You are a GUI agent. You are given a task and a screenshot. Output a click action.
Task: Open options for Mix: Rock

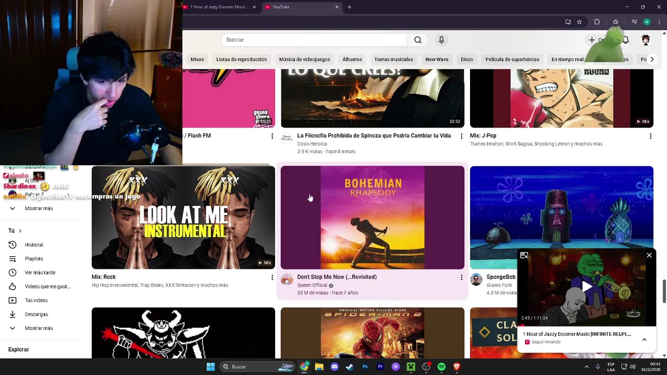(272, 278)
